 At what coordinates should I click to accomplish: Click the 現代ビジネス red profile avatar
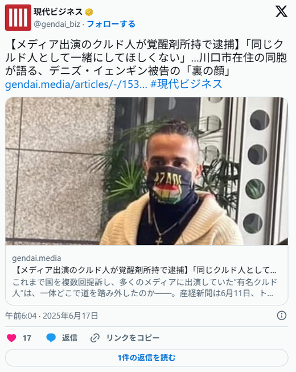tap(18, 18)
